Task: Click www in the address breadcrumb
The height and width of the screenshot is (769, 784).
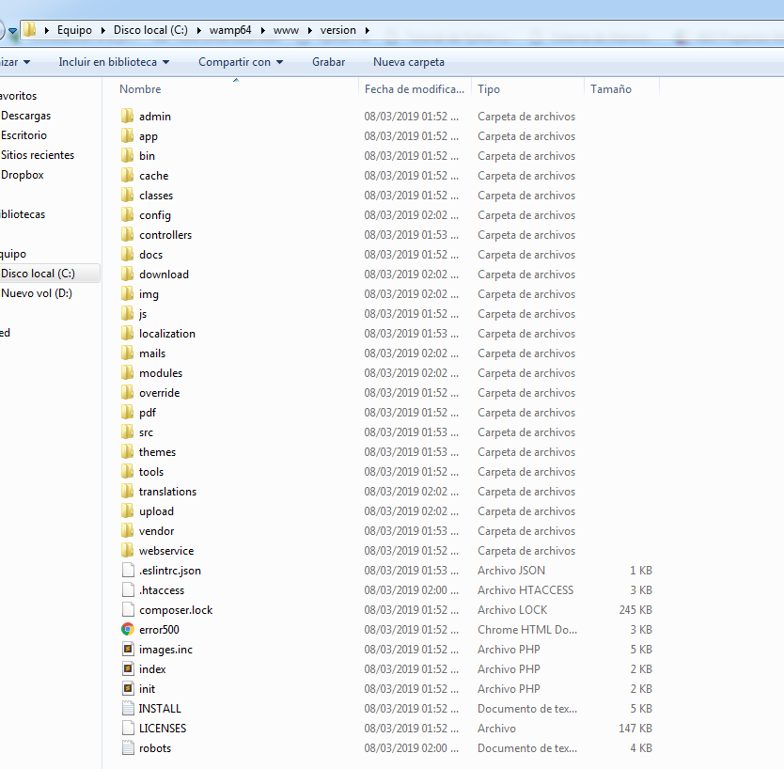Action: [286, 30]
